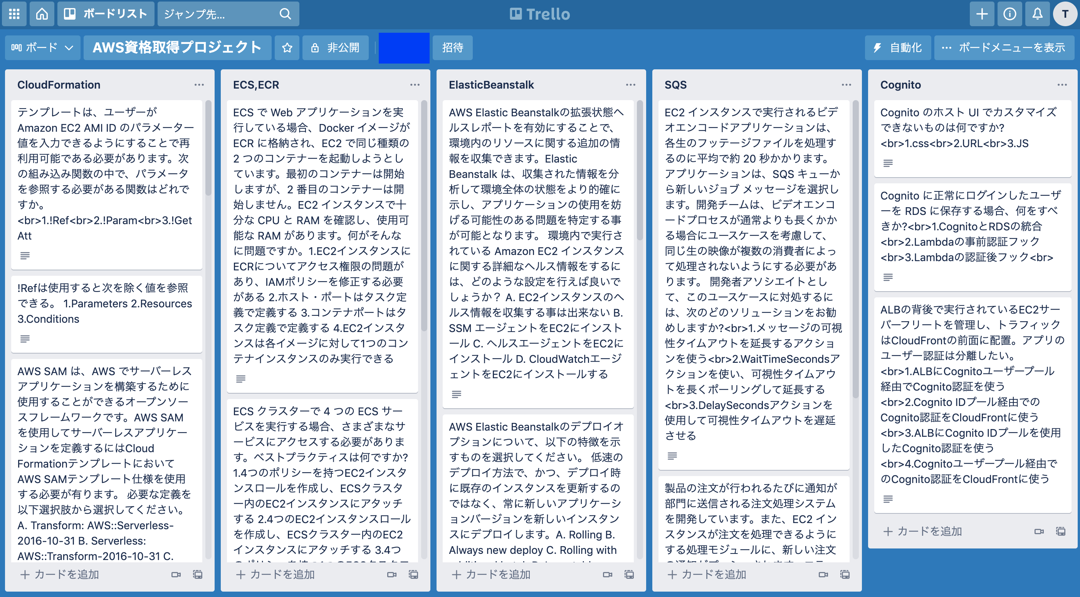Viewport: 1080px width, 597px height.
Task: Click the SQS list title
Action: pyautogui.click(x=675, y=85)
